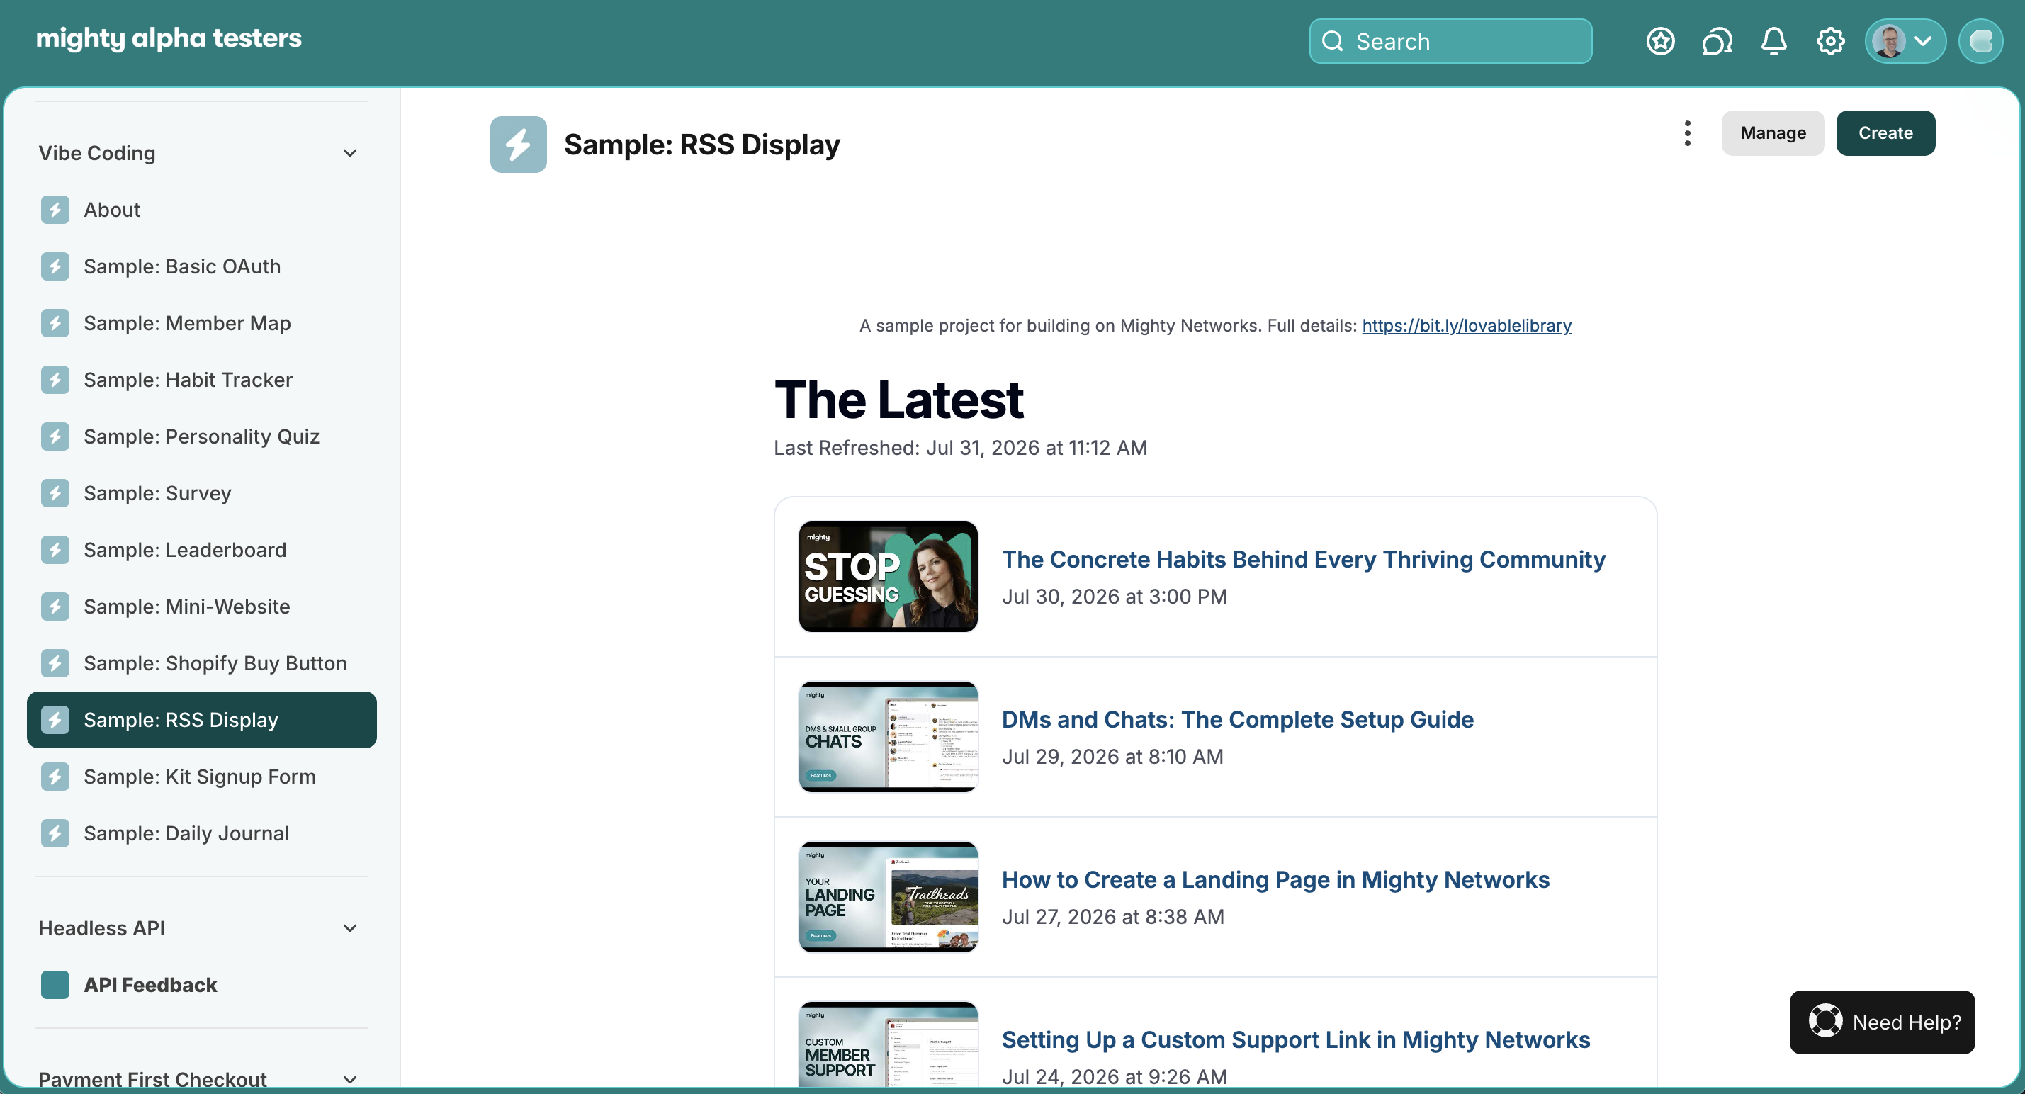
Task: Collapse the Payment First Checkout section
Action: pos(350,1079)
